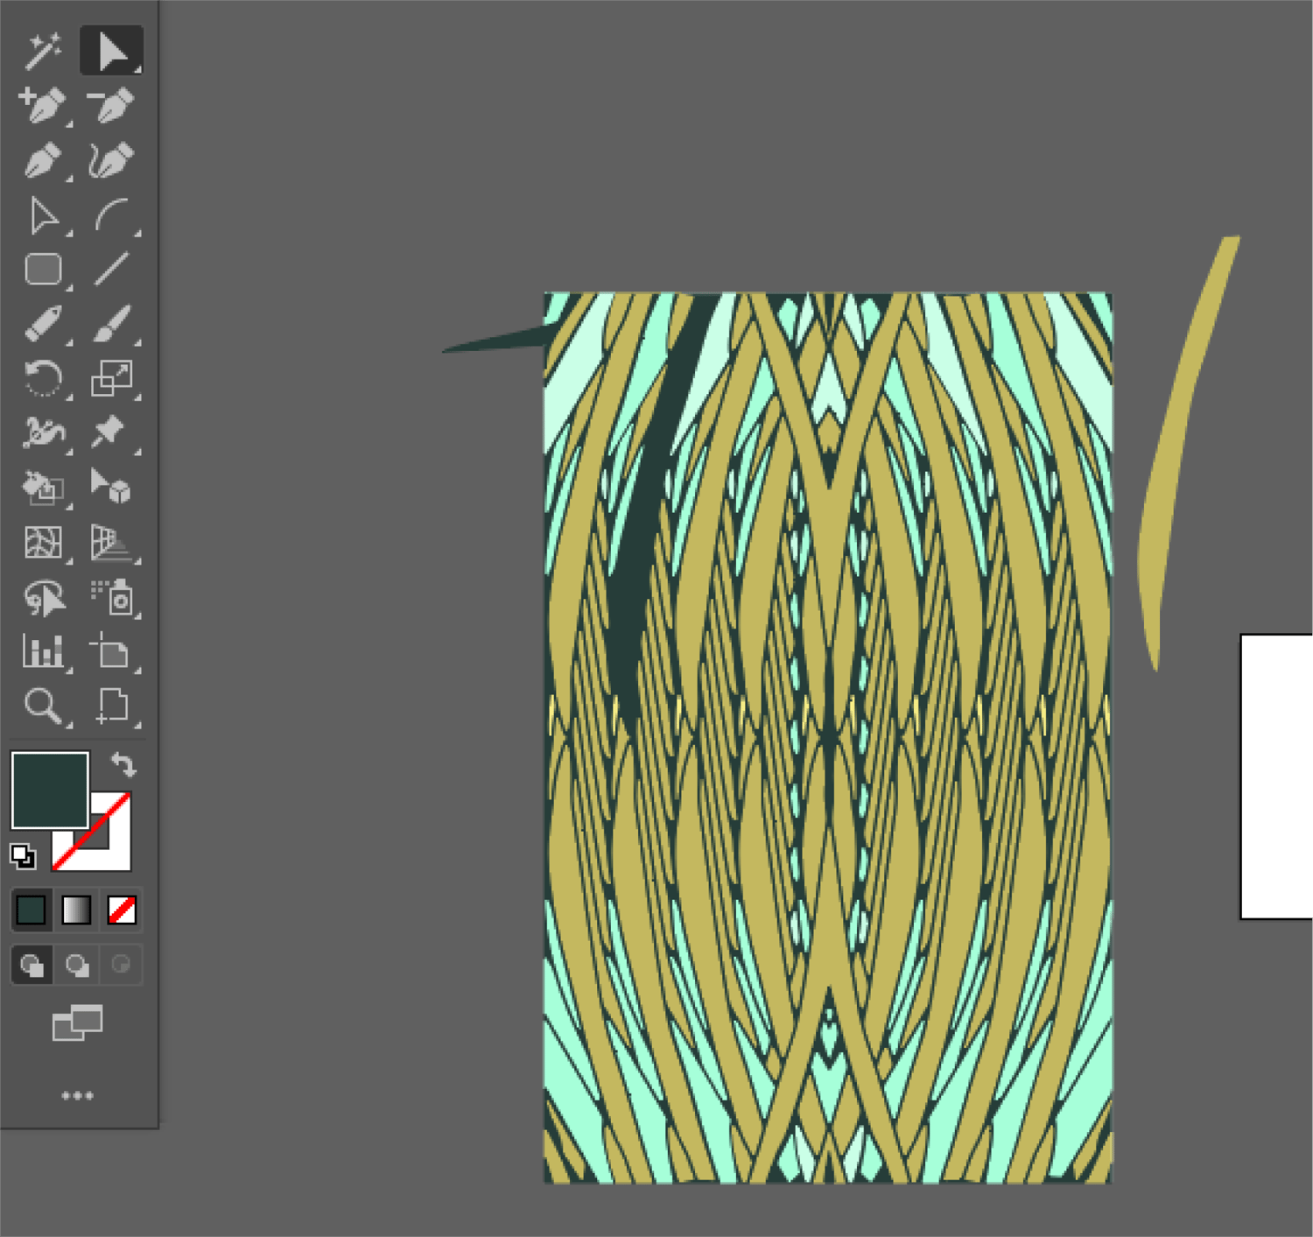The width and height of the screenshot is (1313, 1237).
Task: Activate the Perspective Grid tool
Action: tap(111, 543)
